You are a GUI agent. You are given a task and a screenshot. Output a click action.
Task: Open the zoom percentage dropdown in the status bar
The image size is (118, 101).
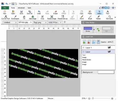[x=86, y=98]
